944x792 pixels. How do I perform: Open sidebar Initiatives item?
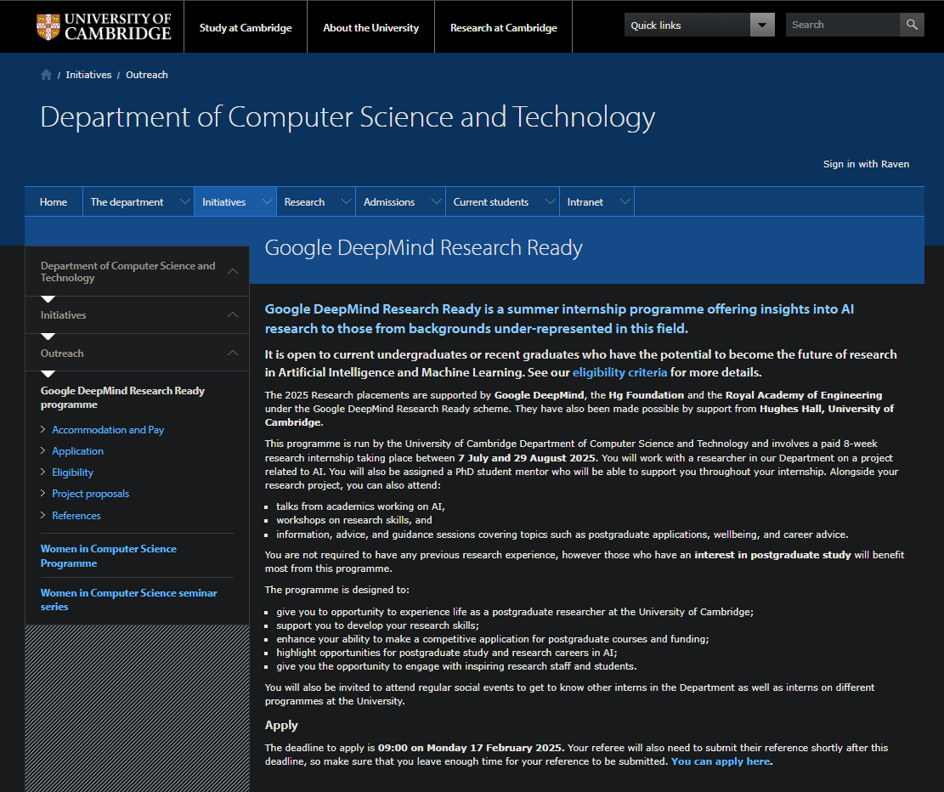pyautogui.click(x=63, y=315)
